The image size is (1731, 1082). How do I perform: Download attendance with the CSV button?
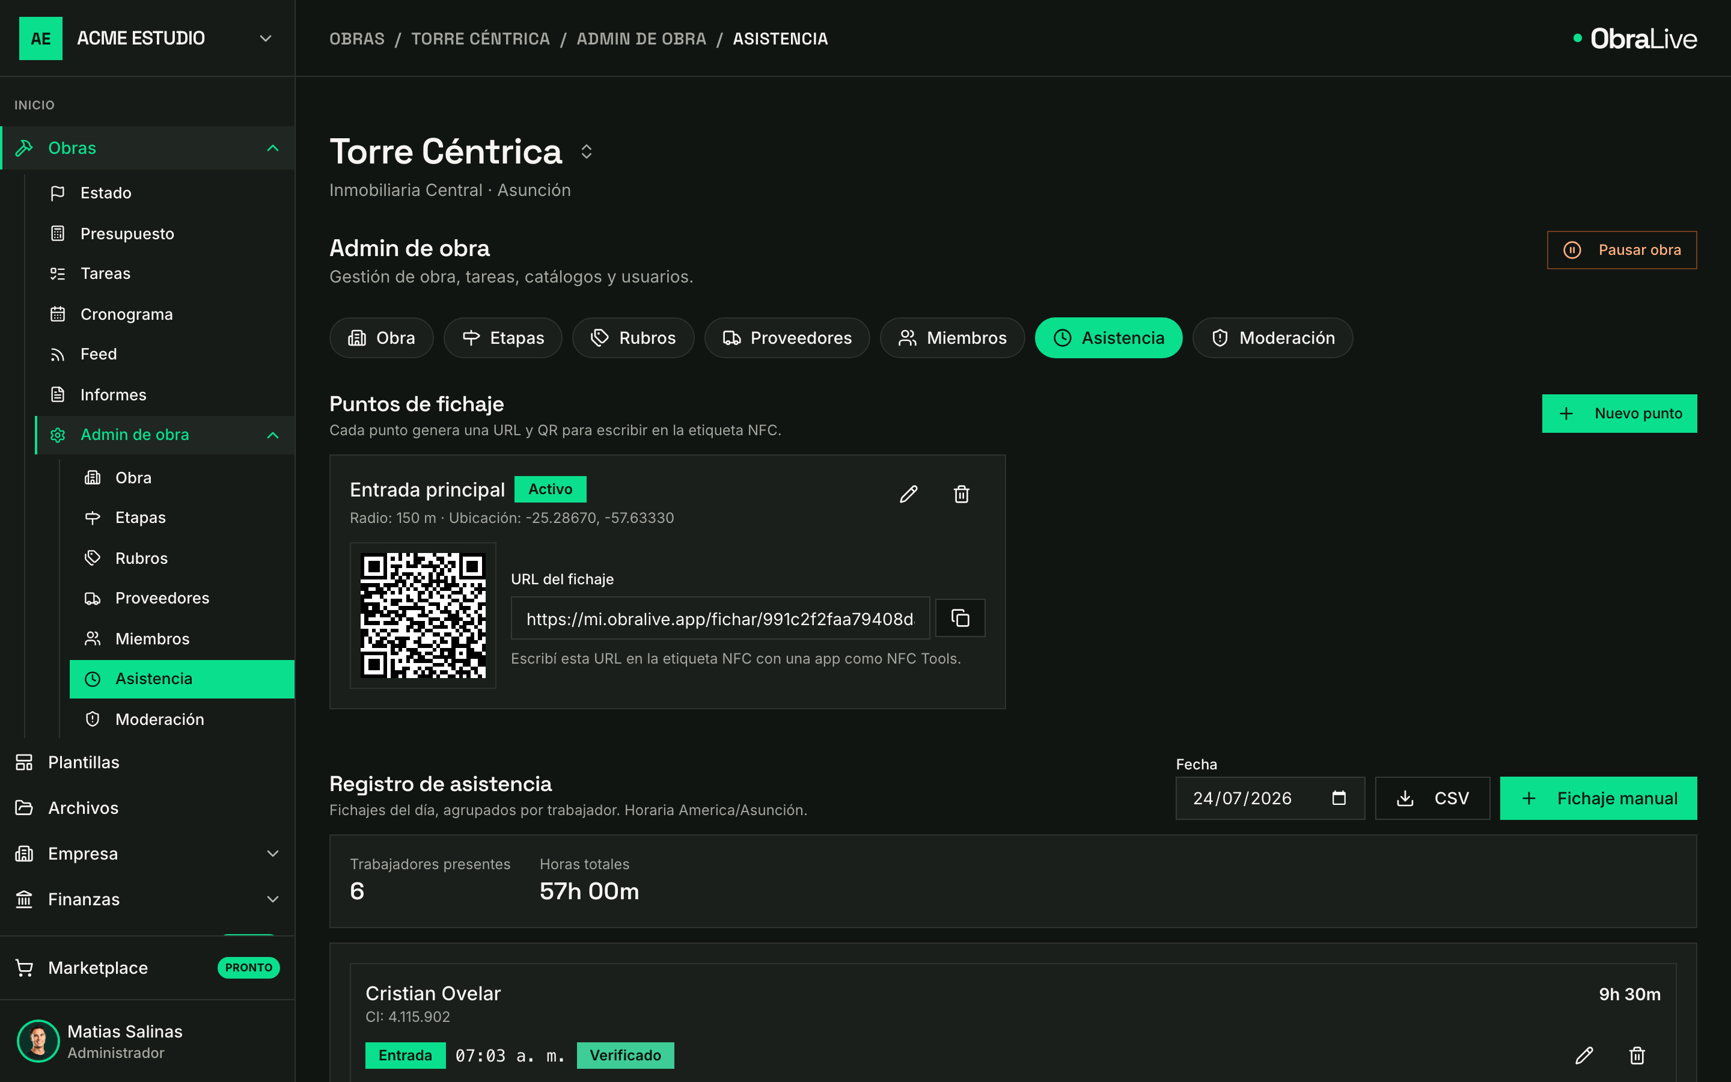[1432, 798]
